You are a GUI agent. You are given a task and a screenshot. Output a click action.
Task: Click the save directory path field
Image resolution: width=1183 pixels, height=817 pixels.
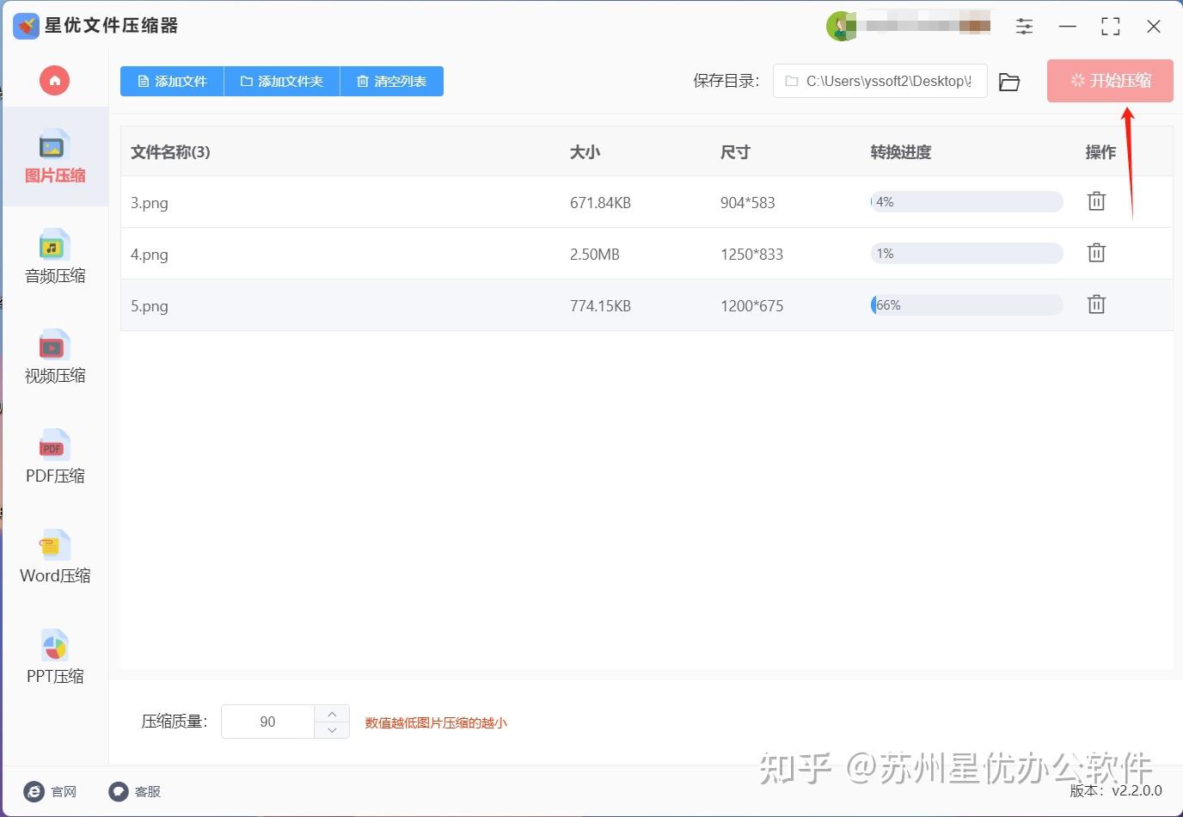tap(880, 81)
